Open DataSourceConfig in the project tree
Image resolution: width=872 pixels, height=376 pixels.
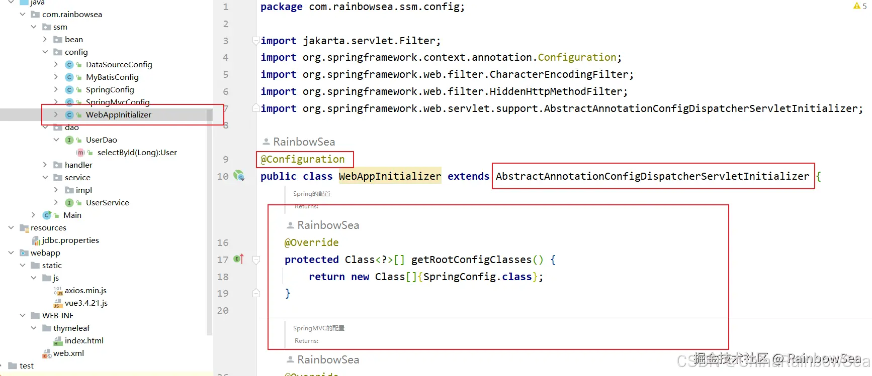coord(119,64)
